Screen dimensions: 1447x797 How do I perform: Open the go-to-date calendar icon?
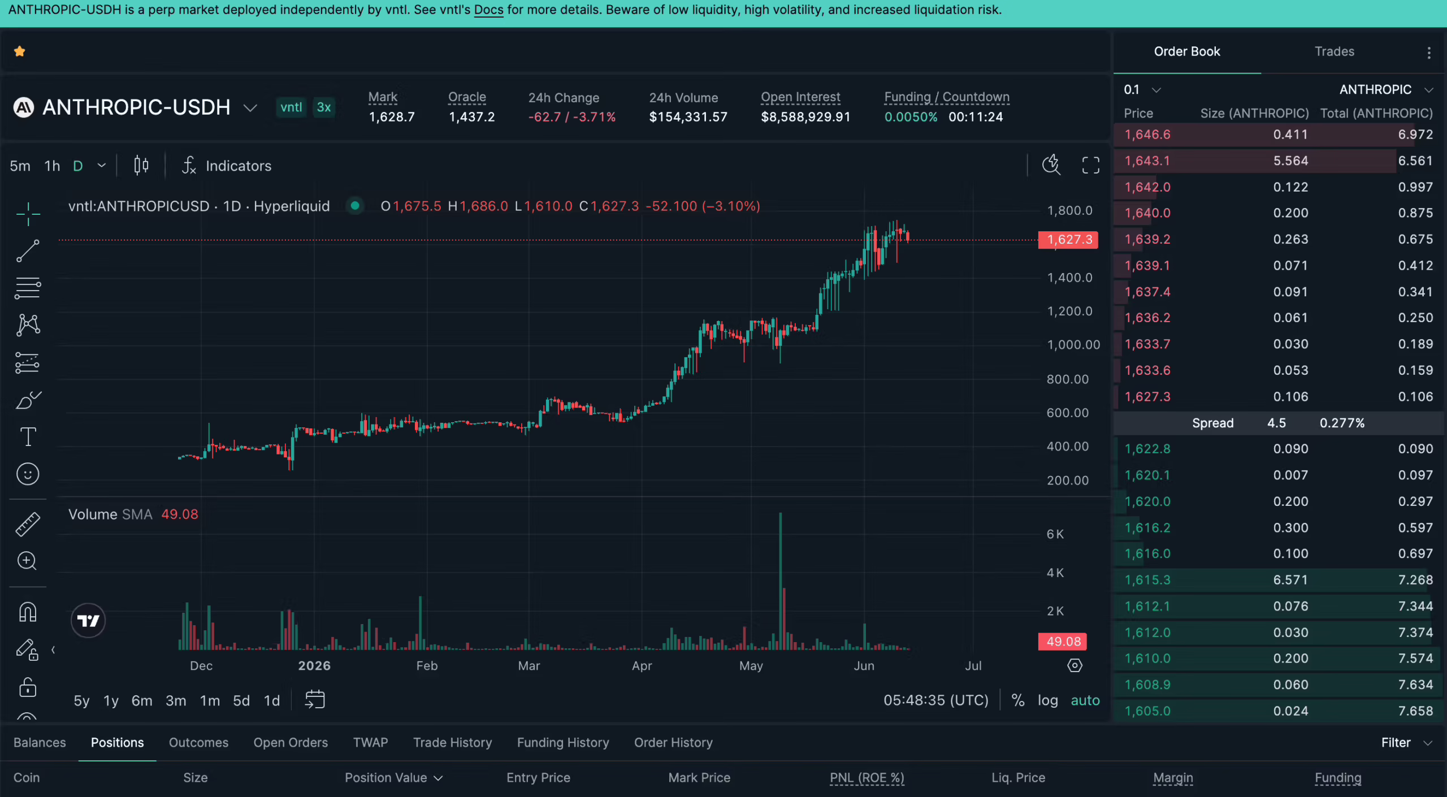pos(315,700)
